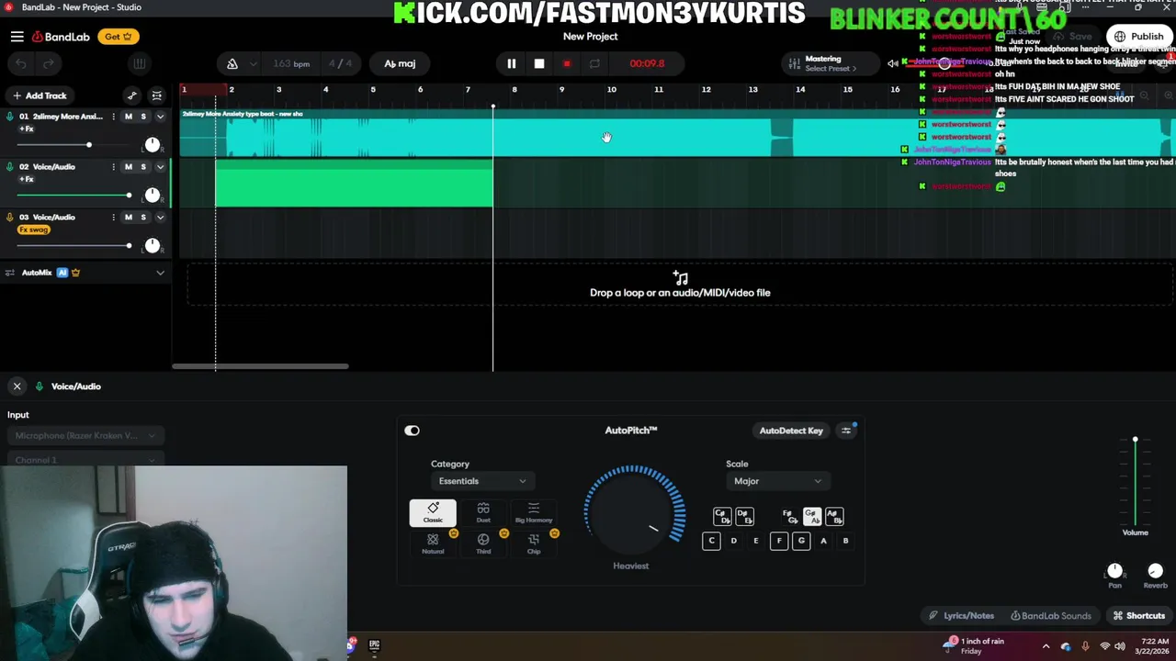Screen dimensions: 1176x661
Task: Close the Voice/Audio bottom panel
Action: click(17, 387)
